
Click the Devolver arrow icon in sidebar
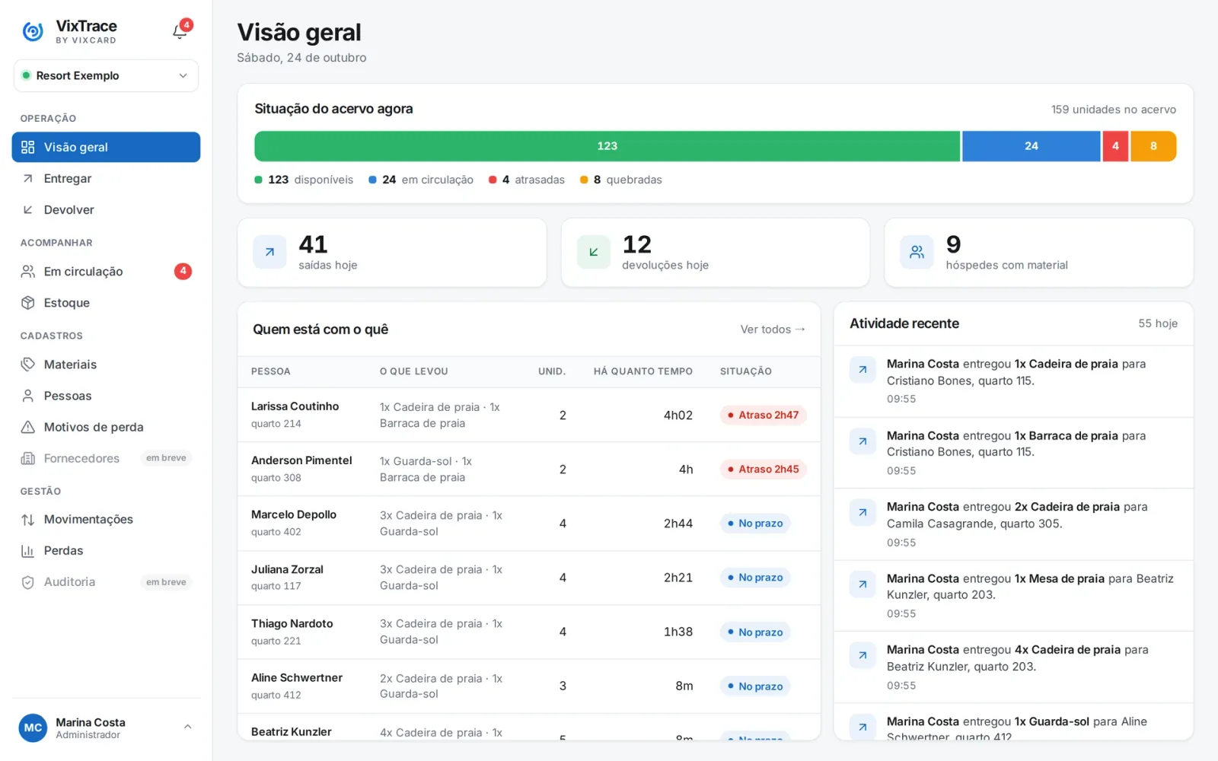pos(28,209)
